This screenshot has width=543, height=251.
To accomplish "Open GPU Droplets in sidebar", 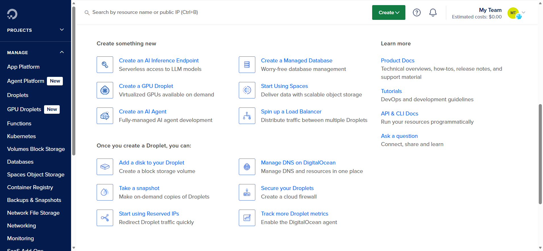I will pyautogui.click(x=24, y=109).
